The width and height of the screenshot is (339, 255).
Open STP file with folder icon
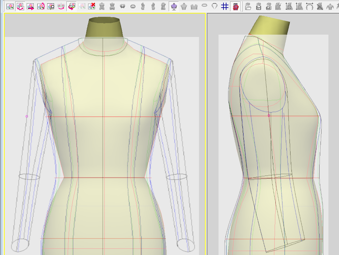(249, 6)
